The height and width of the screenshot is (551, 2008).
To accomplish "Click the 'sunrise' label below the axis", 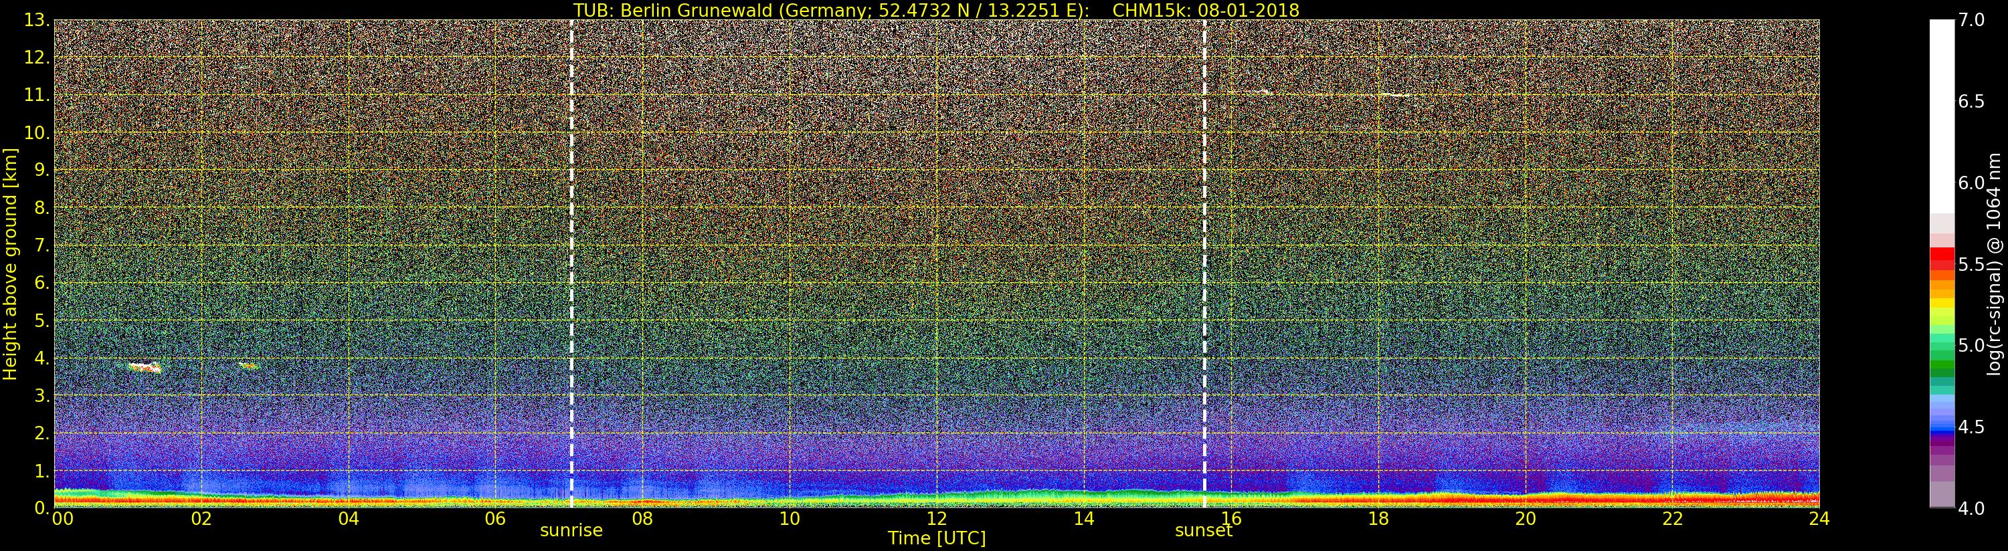I will coord(571,531).
